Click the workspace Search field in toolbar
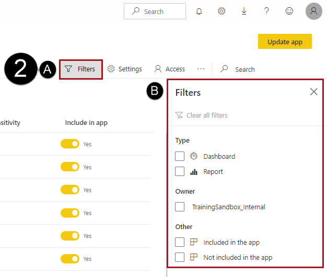This screenshot has height=277, width=327. pyautogui.click(x=238, y=69)
